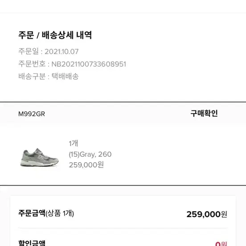Click the 배송구분 field label
246x246 pixels.
click(32, 76)
